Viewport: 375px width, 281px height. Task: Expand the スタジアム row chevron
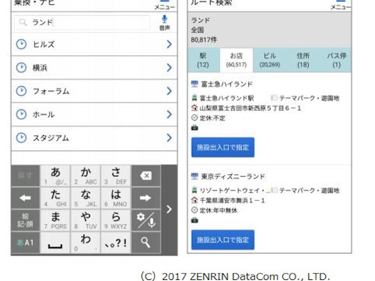pos(169,138)
